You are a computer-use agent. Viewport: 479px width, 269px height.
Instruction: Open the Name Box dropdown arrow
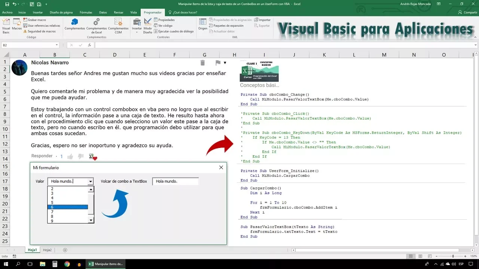57,45
